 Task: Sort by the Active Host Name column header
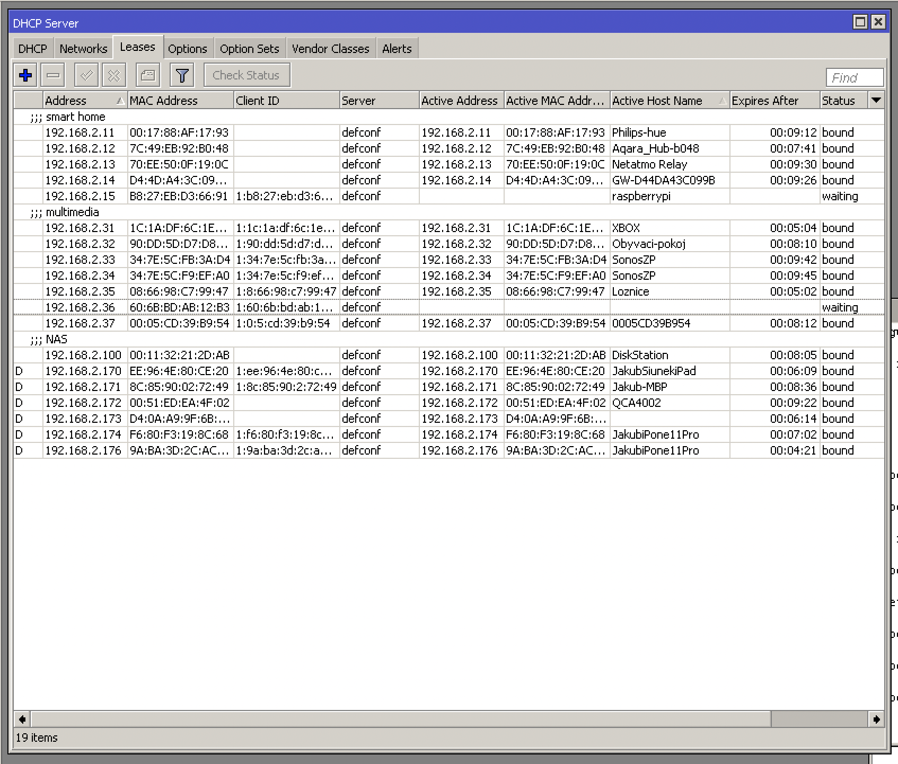[x=670, y=101]
